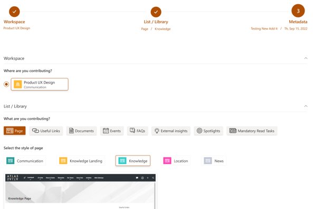Select the Knowledge Landing style label
The image size is (313, 209).
pos(86,161)
